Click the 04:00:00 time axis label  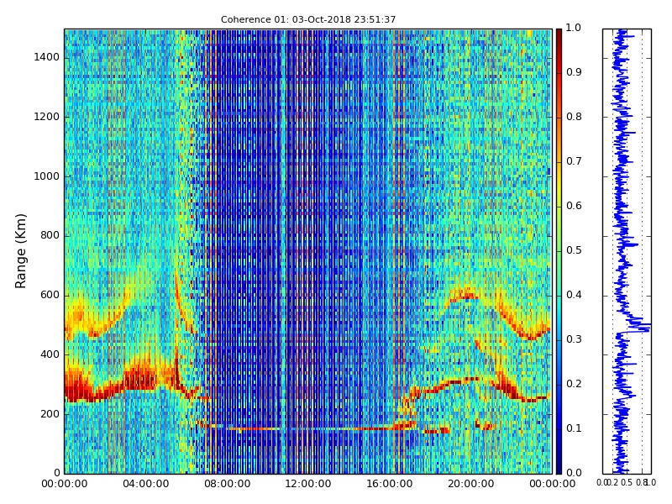click(145, 485)
